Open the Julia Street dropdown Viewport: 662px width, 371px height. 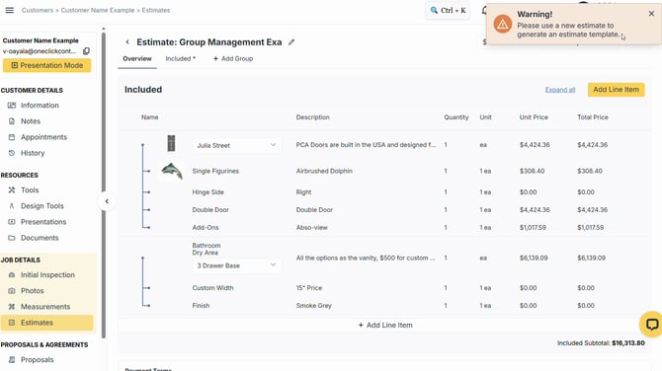236,145
